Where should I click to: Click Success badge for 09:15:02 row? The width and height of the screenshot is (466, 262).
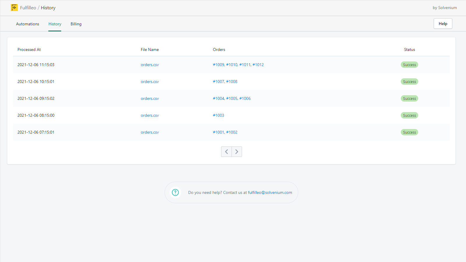[409, 98]
